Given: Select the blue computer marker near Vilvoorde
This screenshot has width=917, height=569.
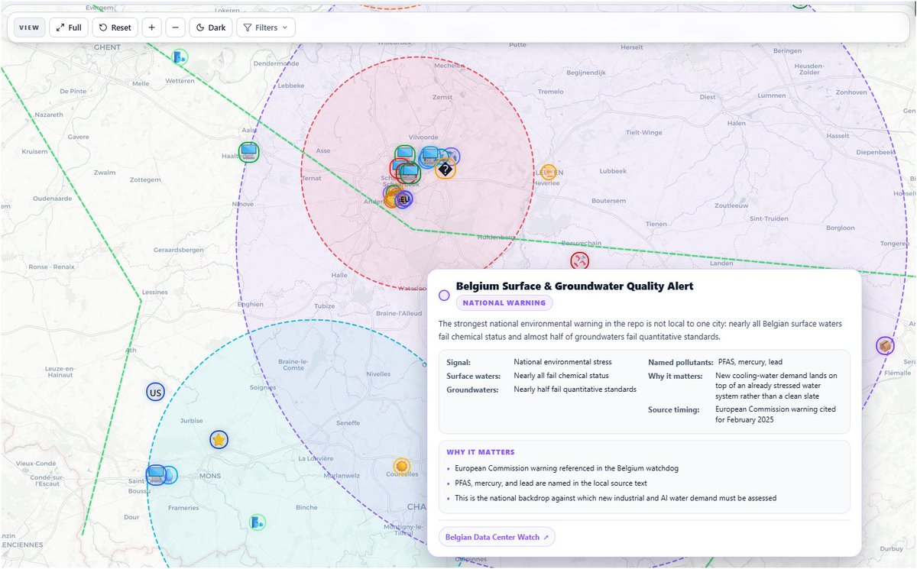Looking at the screenshot, I should tap(429, 157).
